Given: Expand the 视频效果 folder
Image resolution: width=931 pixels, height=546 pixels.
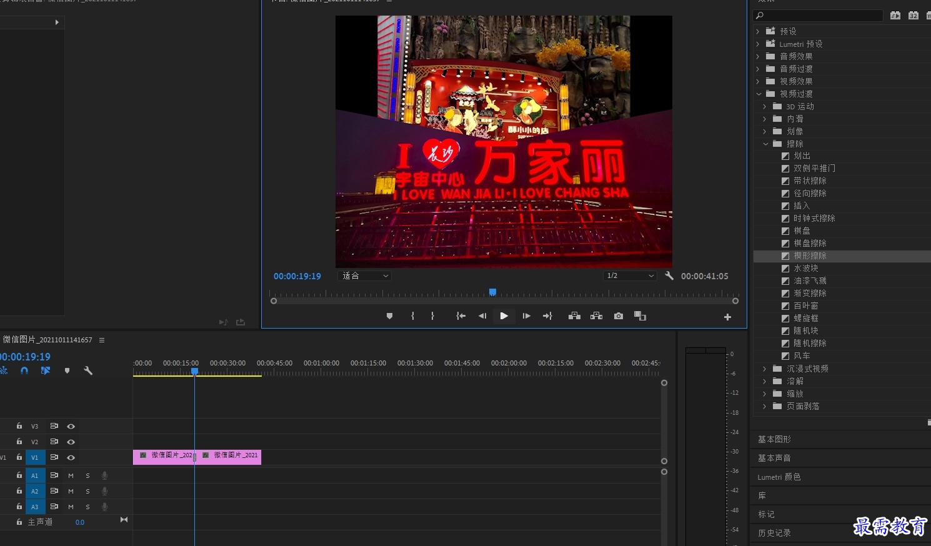Looking at the screenshot, I should pos(758,81).
